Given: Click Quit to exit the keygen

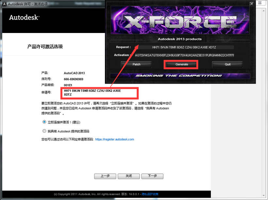Looking at the screenshot, I should pos(227,64).
